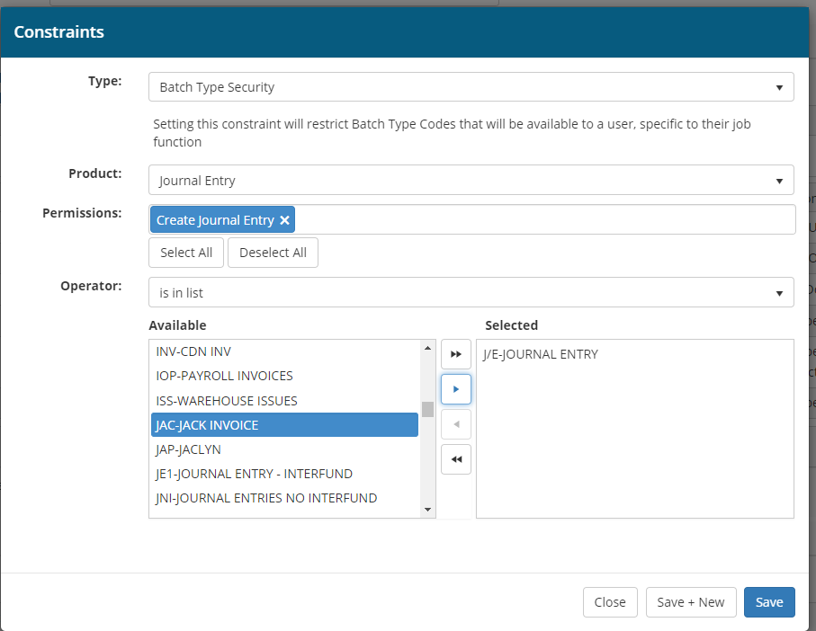
Task: Open the Product dropdown
Action: [x=471, y=181]
